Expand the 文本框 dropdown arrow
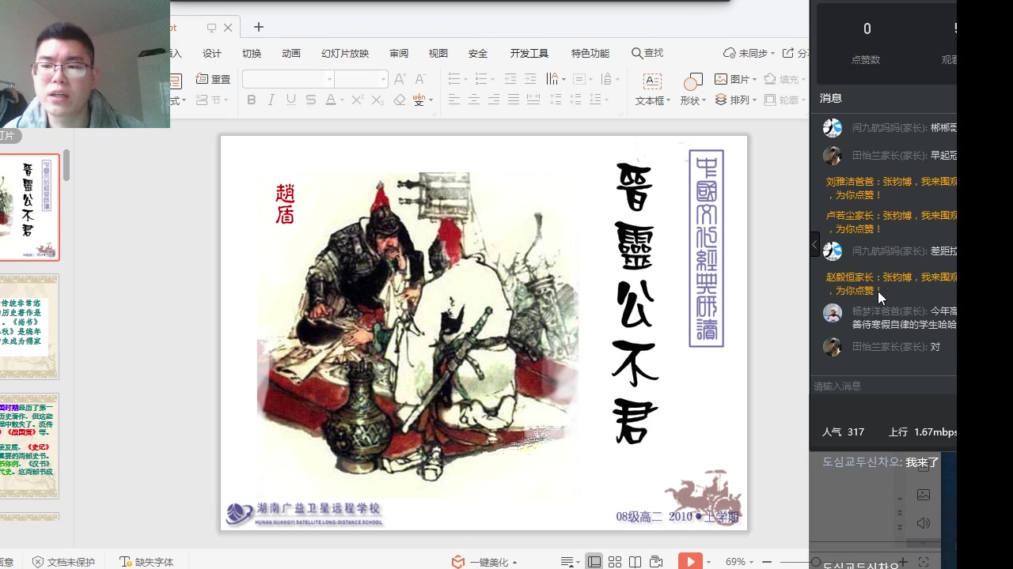 pyautogui.click(x=668, y=101)
